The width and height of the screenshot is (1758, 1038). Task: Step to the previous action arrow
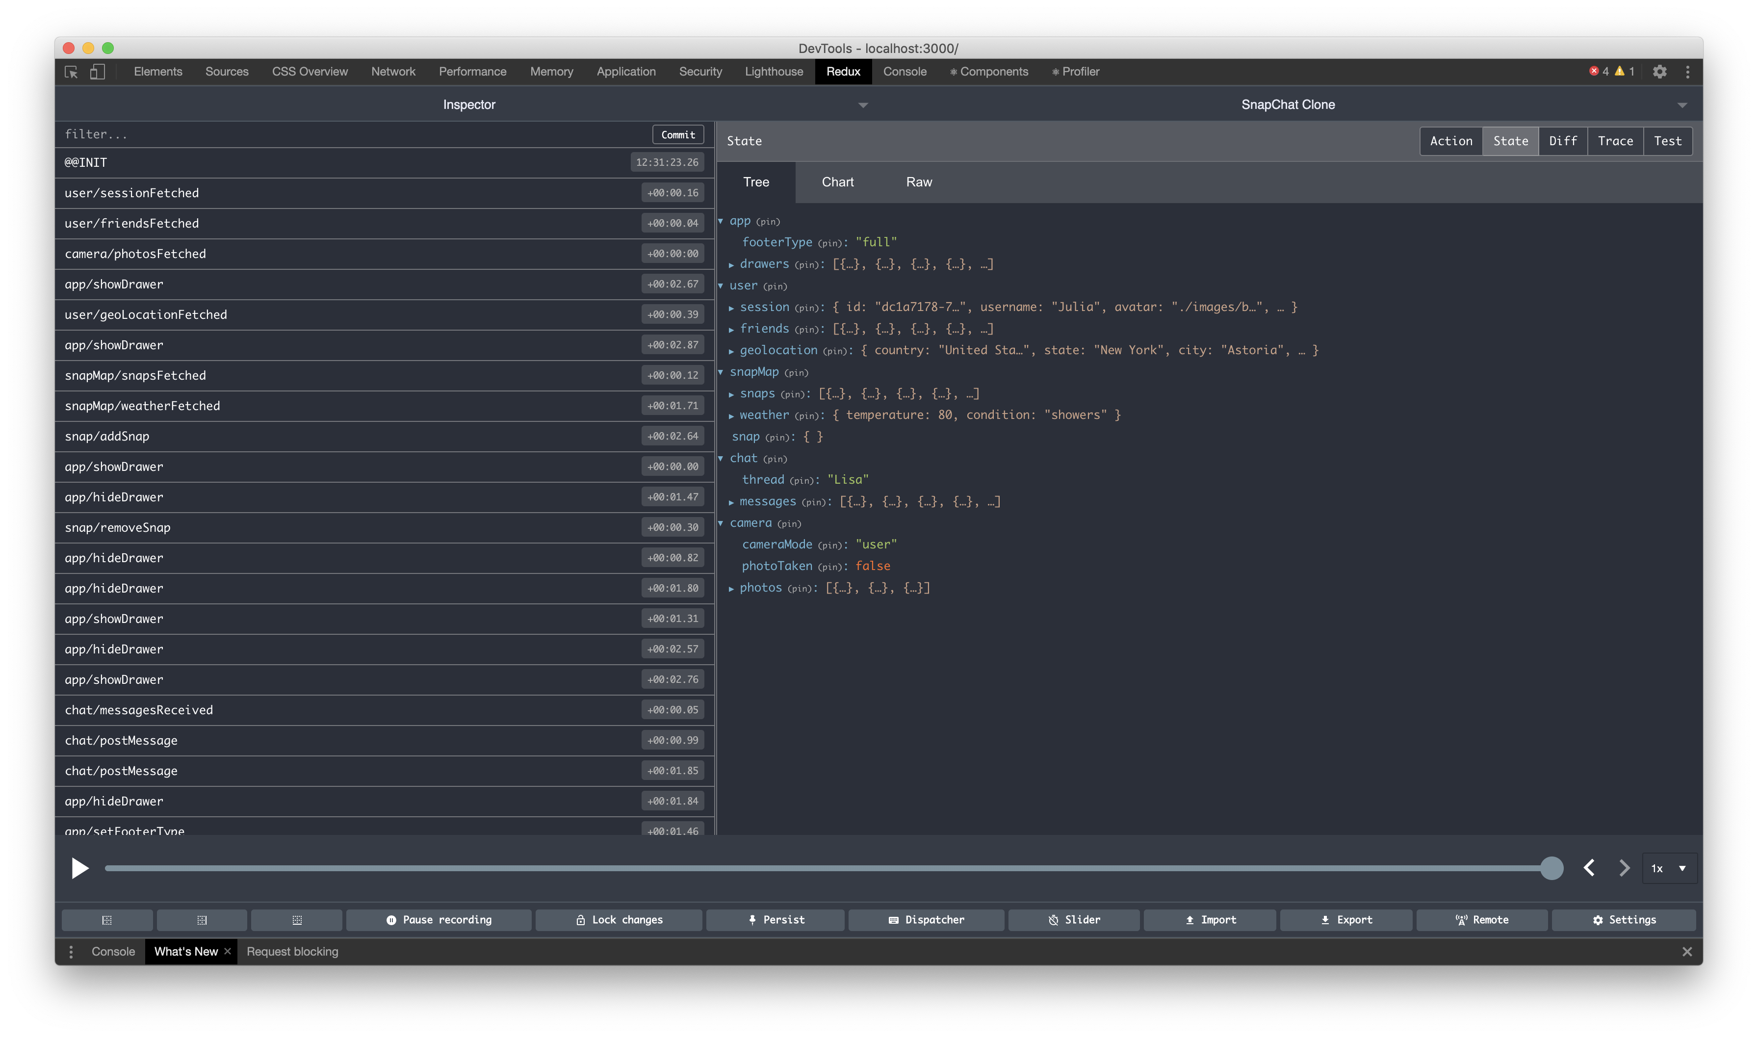(x=1589, y=868)
